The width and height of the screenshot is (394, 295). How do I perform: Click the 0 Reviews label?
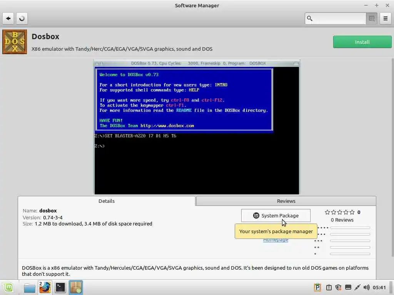(x=342, y=220)
